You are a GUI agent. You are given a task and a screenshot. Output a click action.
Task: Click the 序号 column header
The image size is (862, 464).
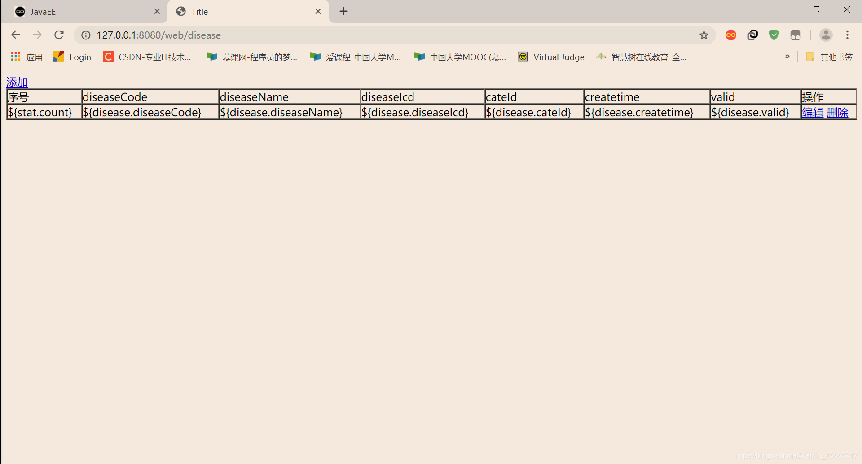44,97
